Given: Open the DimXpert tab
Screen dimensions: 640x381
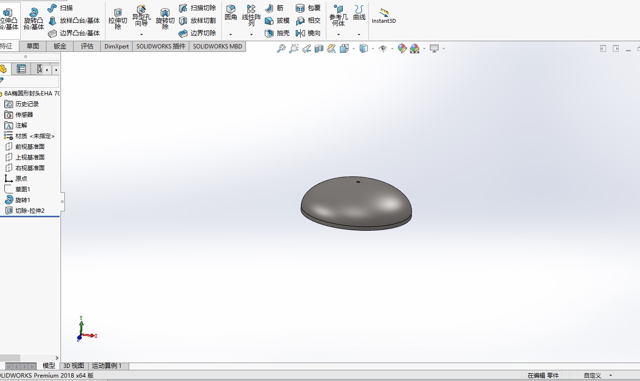Looking at the screenshot, I should pyautogui.click(x=117, y=46).
